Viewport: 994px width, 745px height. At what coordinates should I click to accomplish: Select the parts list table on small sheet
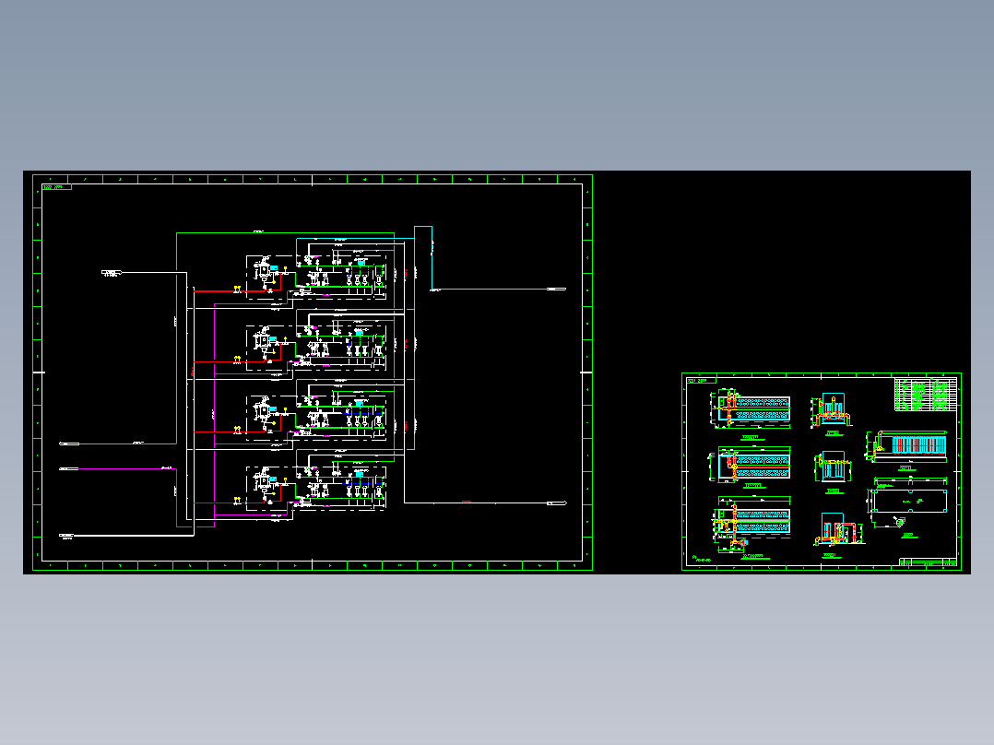pyautogui.click(x=926, y=395)
